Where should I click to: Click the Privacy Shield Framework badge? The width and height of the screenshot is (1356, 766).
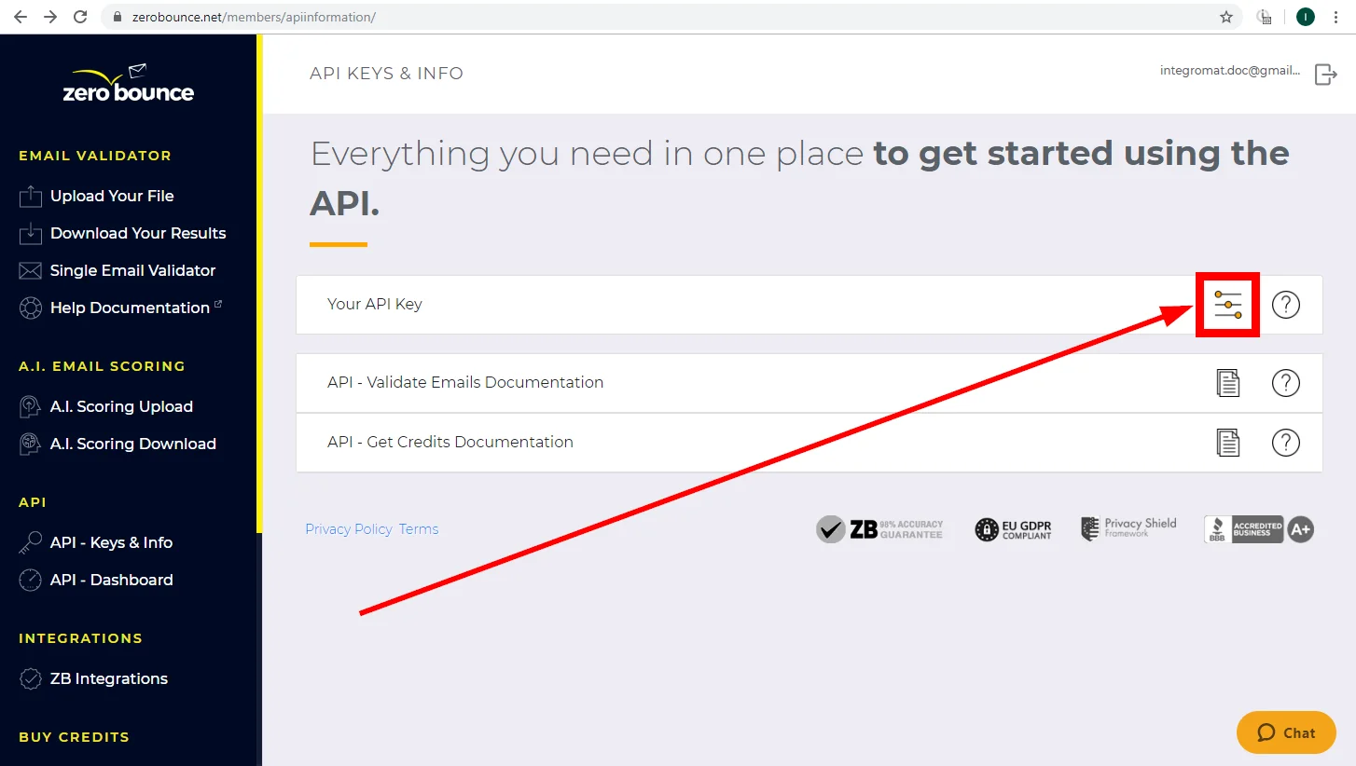click(1128, 528)
